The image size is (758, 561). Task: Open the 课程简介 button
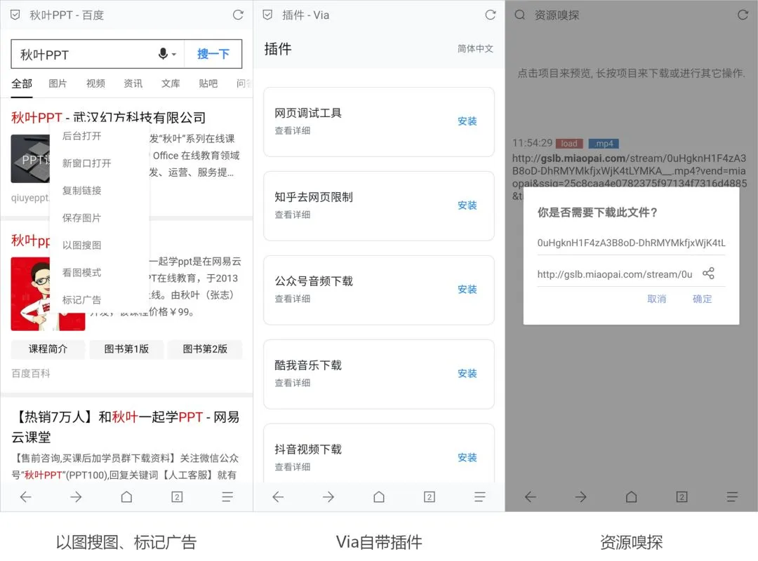coord(48,349)
